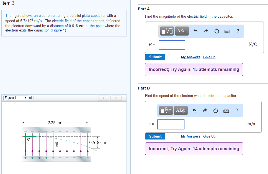268x174 pixels.
Task: Open templates/math root tool in Part A
Action: coord(167,31)
